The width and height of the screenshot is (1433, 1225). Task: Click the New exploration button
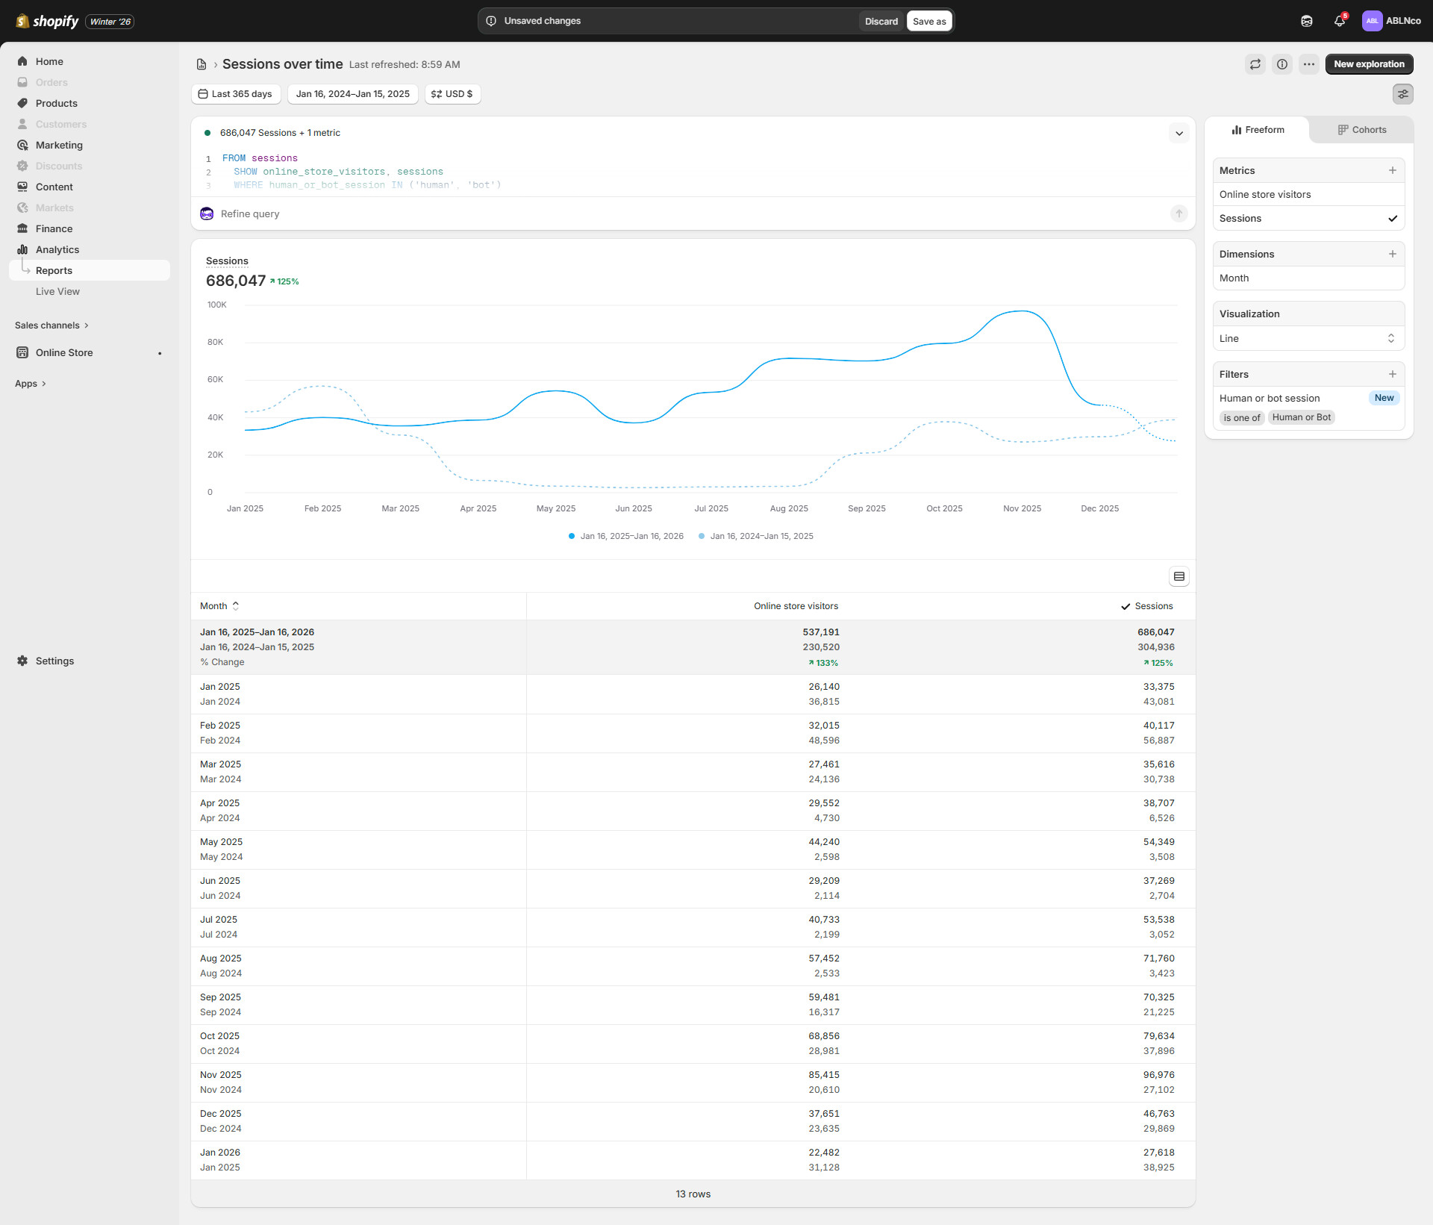[1369, 64]
